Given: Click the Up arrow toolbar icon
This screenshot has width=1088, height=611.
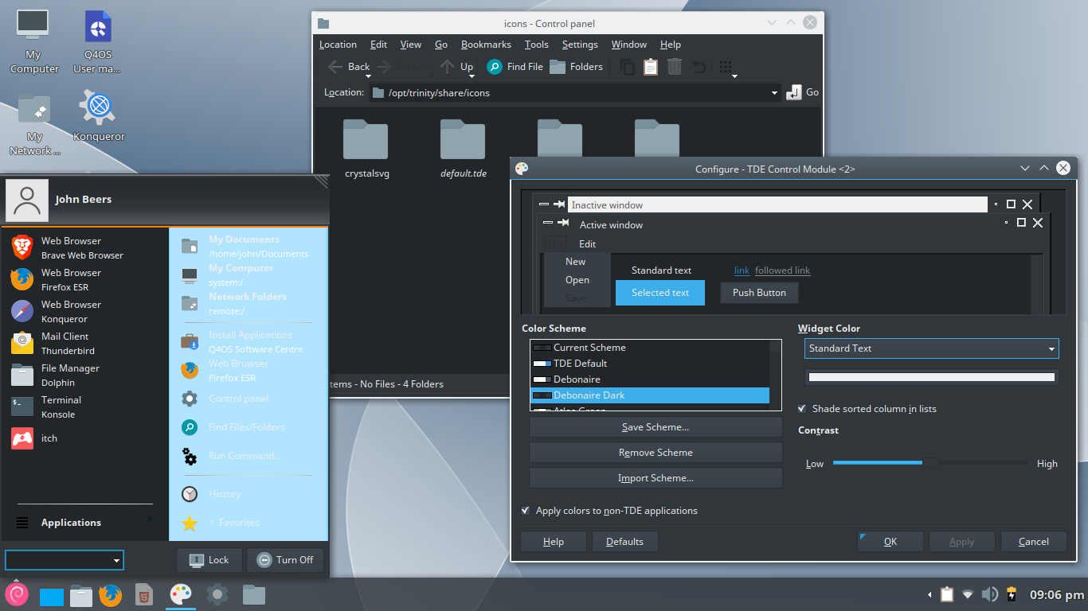Looking at the screenshot, I should pos(448,67).
